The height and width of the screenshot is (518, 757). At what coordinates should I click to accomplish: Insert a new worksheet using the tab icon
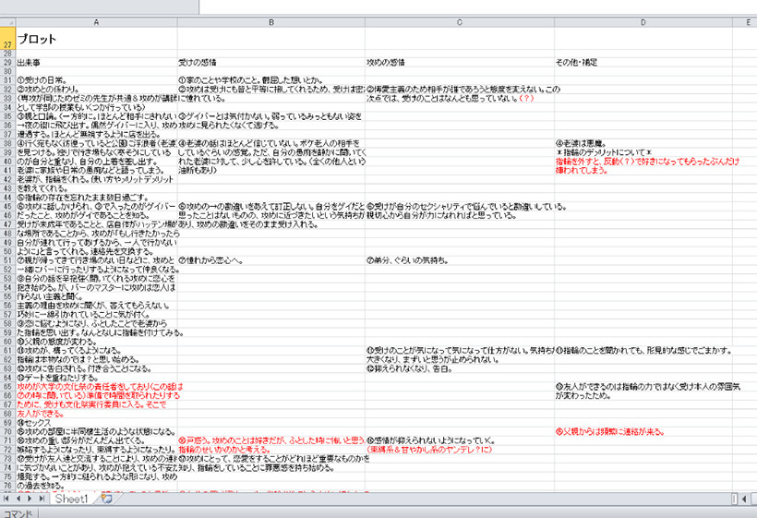point(107,499)
